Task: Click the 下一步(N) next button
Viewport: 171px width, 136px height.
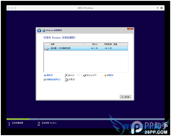Action: point(125,97)
